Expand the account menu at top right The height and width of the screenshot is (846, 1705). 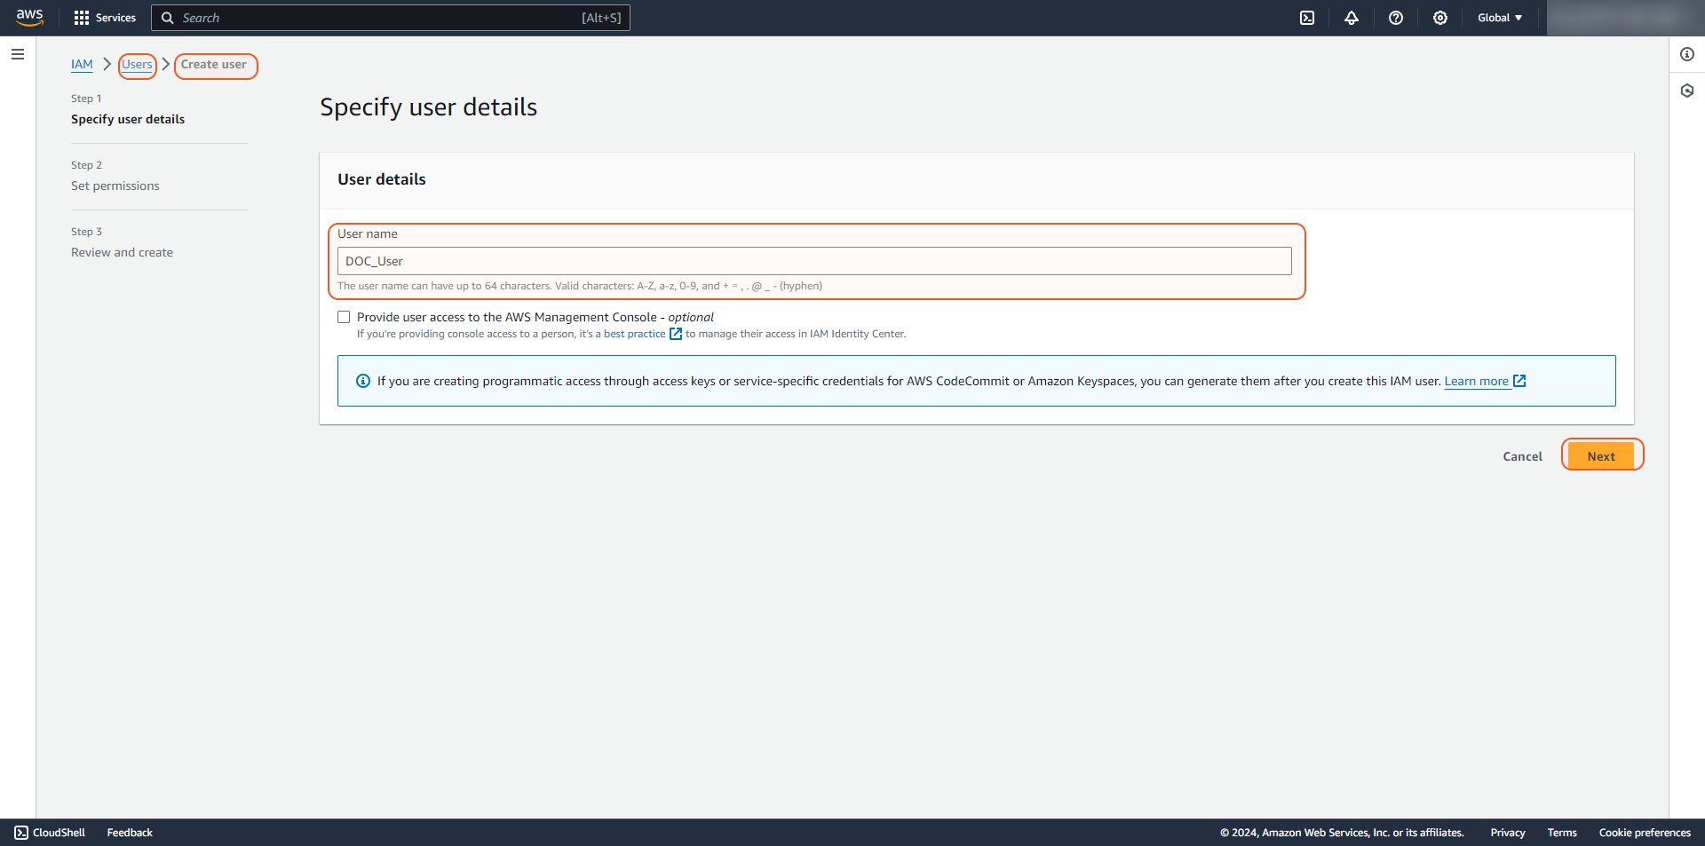click(x=1624, y=18)
